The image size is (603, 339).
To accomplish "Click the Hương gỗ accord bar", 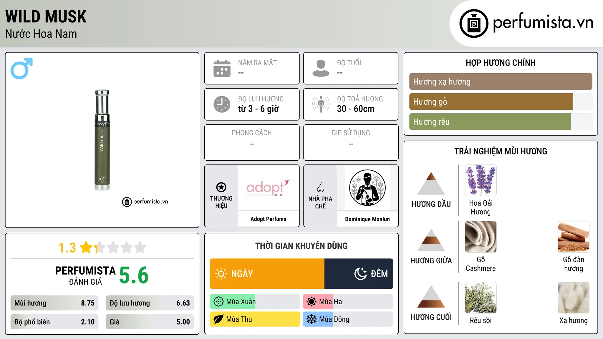I will click(x=501, y=102).
